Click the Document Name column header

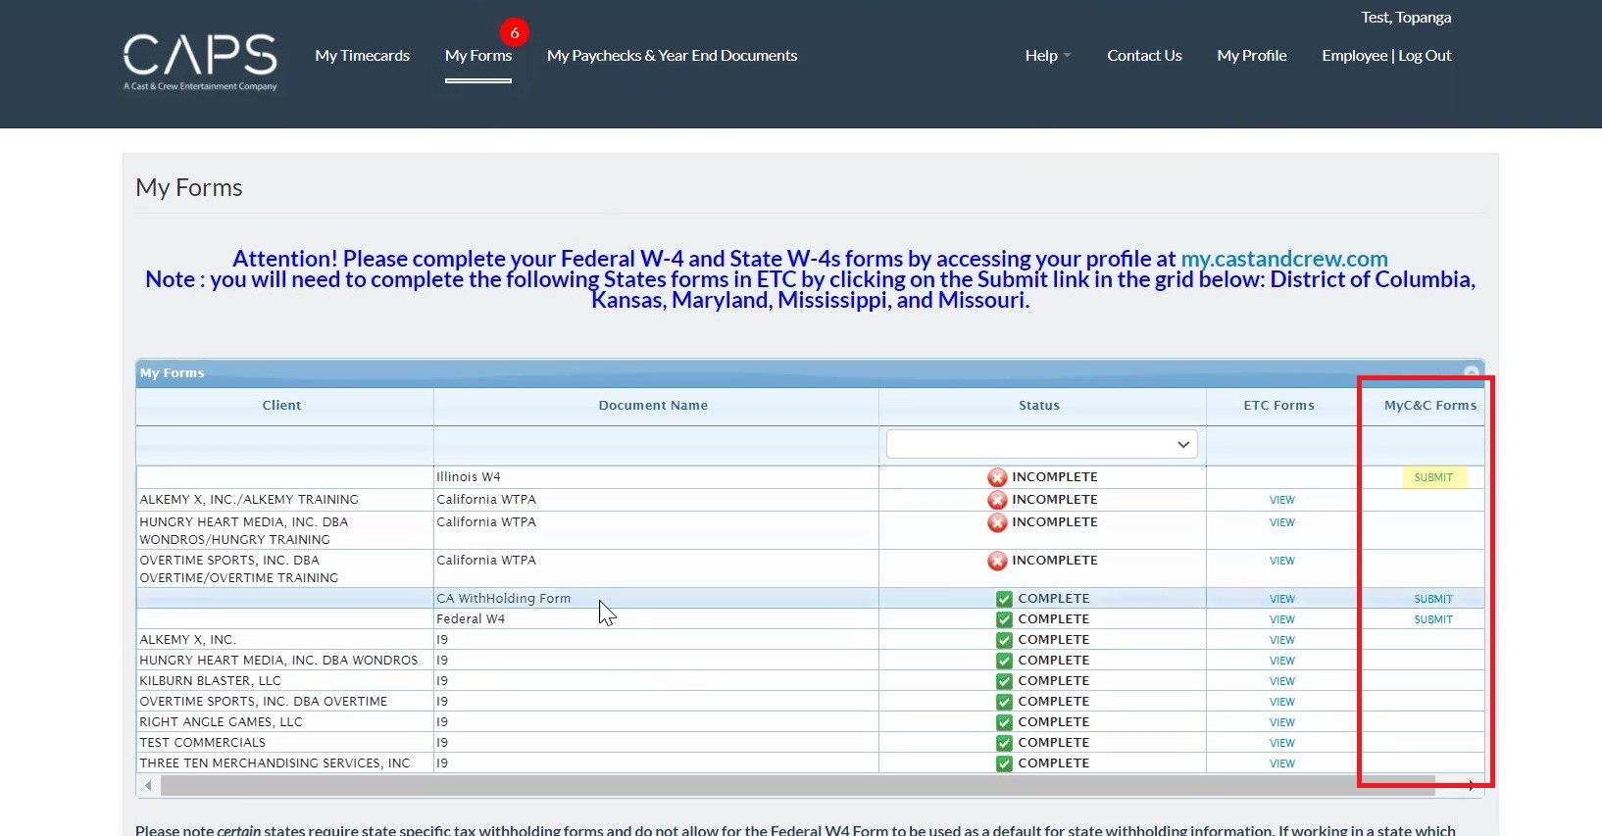[x=654, y=405]
